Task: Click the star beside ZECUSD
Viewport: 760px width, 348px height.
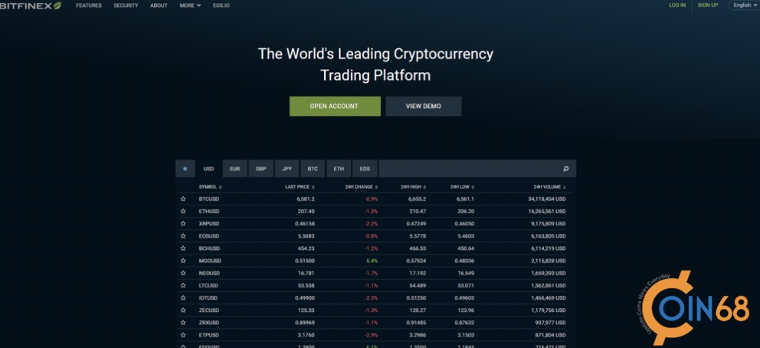Action: 183,310
